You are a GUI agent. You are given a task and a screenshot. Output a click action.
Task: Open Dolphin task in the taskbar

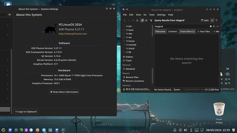click(x=57, y=130)
